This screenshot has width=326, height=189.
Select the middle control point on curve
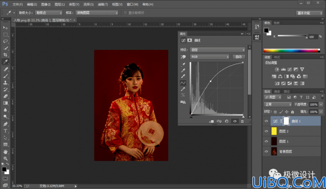coord(210,81)
